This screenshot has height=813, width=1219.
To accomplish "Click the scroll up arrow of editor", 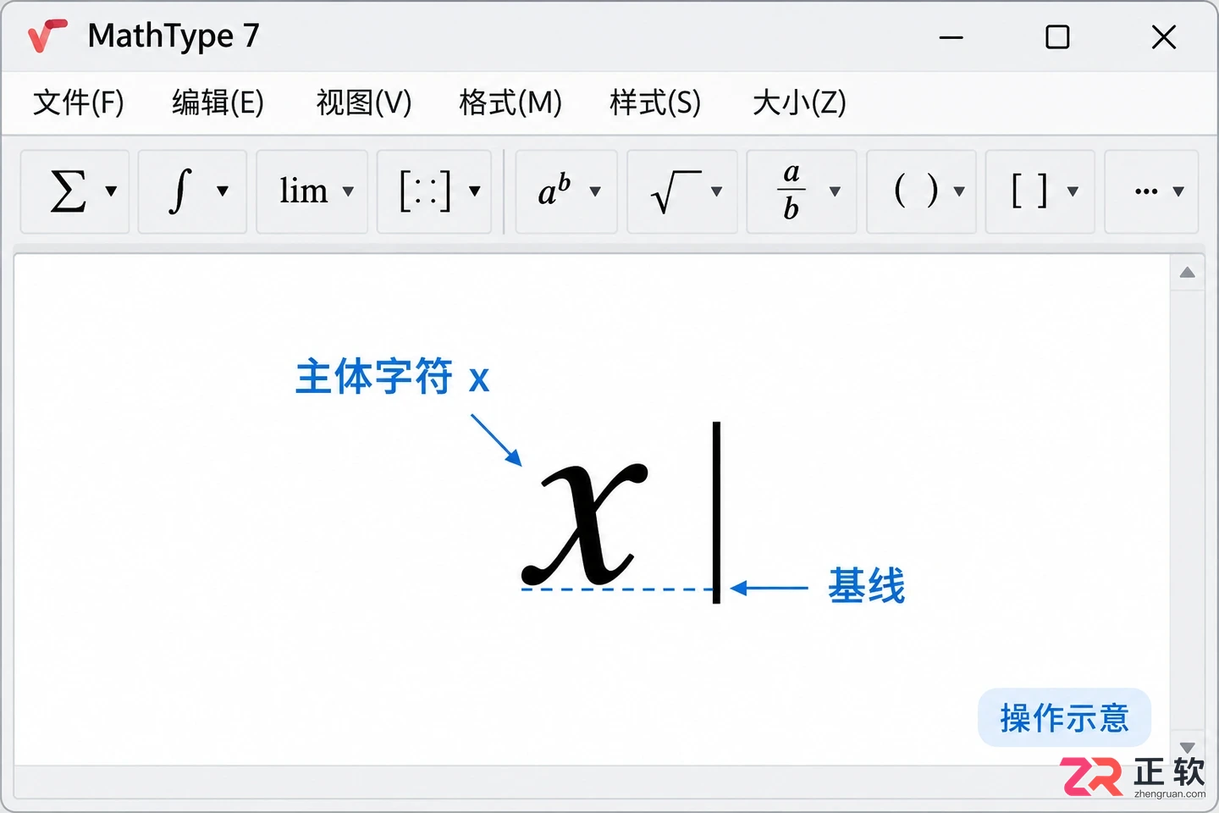I will 1188,273.
